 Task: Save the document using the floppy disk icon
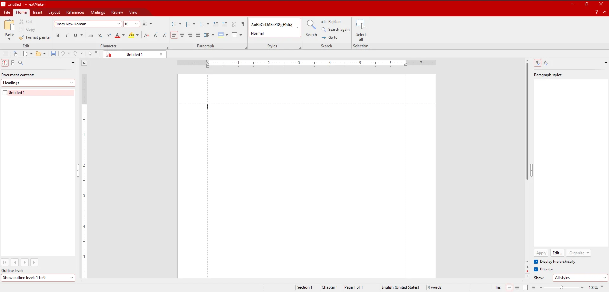[54, 54]
